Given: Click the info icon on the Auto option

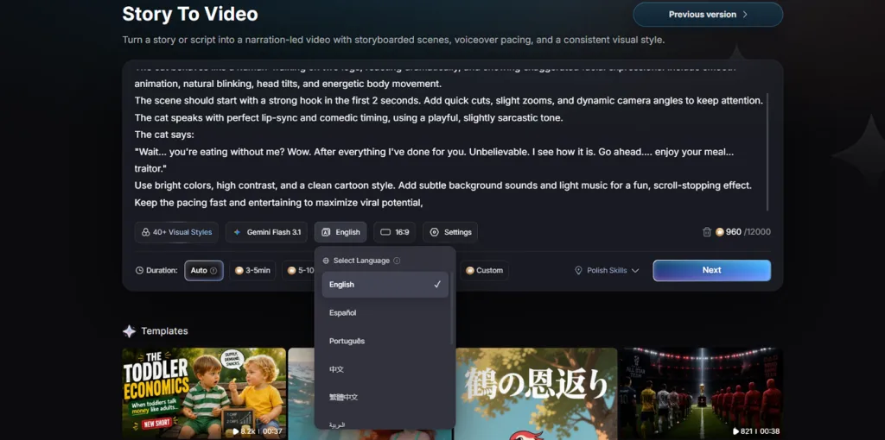Looking at the screenshot, I should 213,270.
